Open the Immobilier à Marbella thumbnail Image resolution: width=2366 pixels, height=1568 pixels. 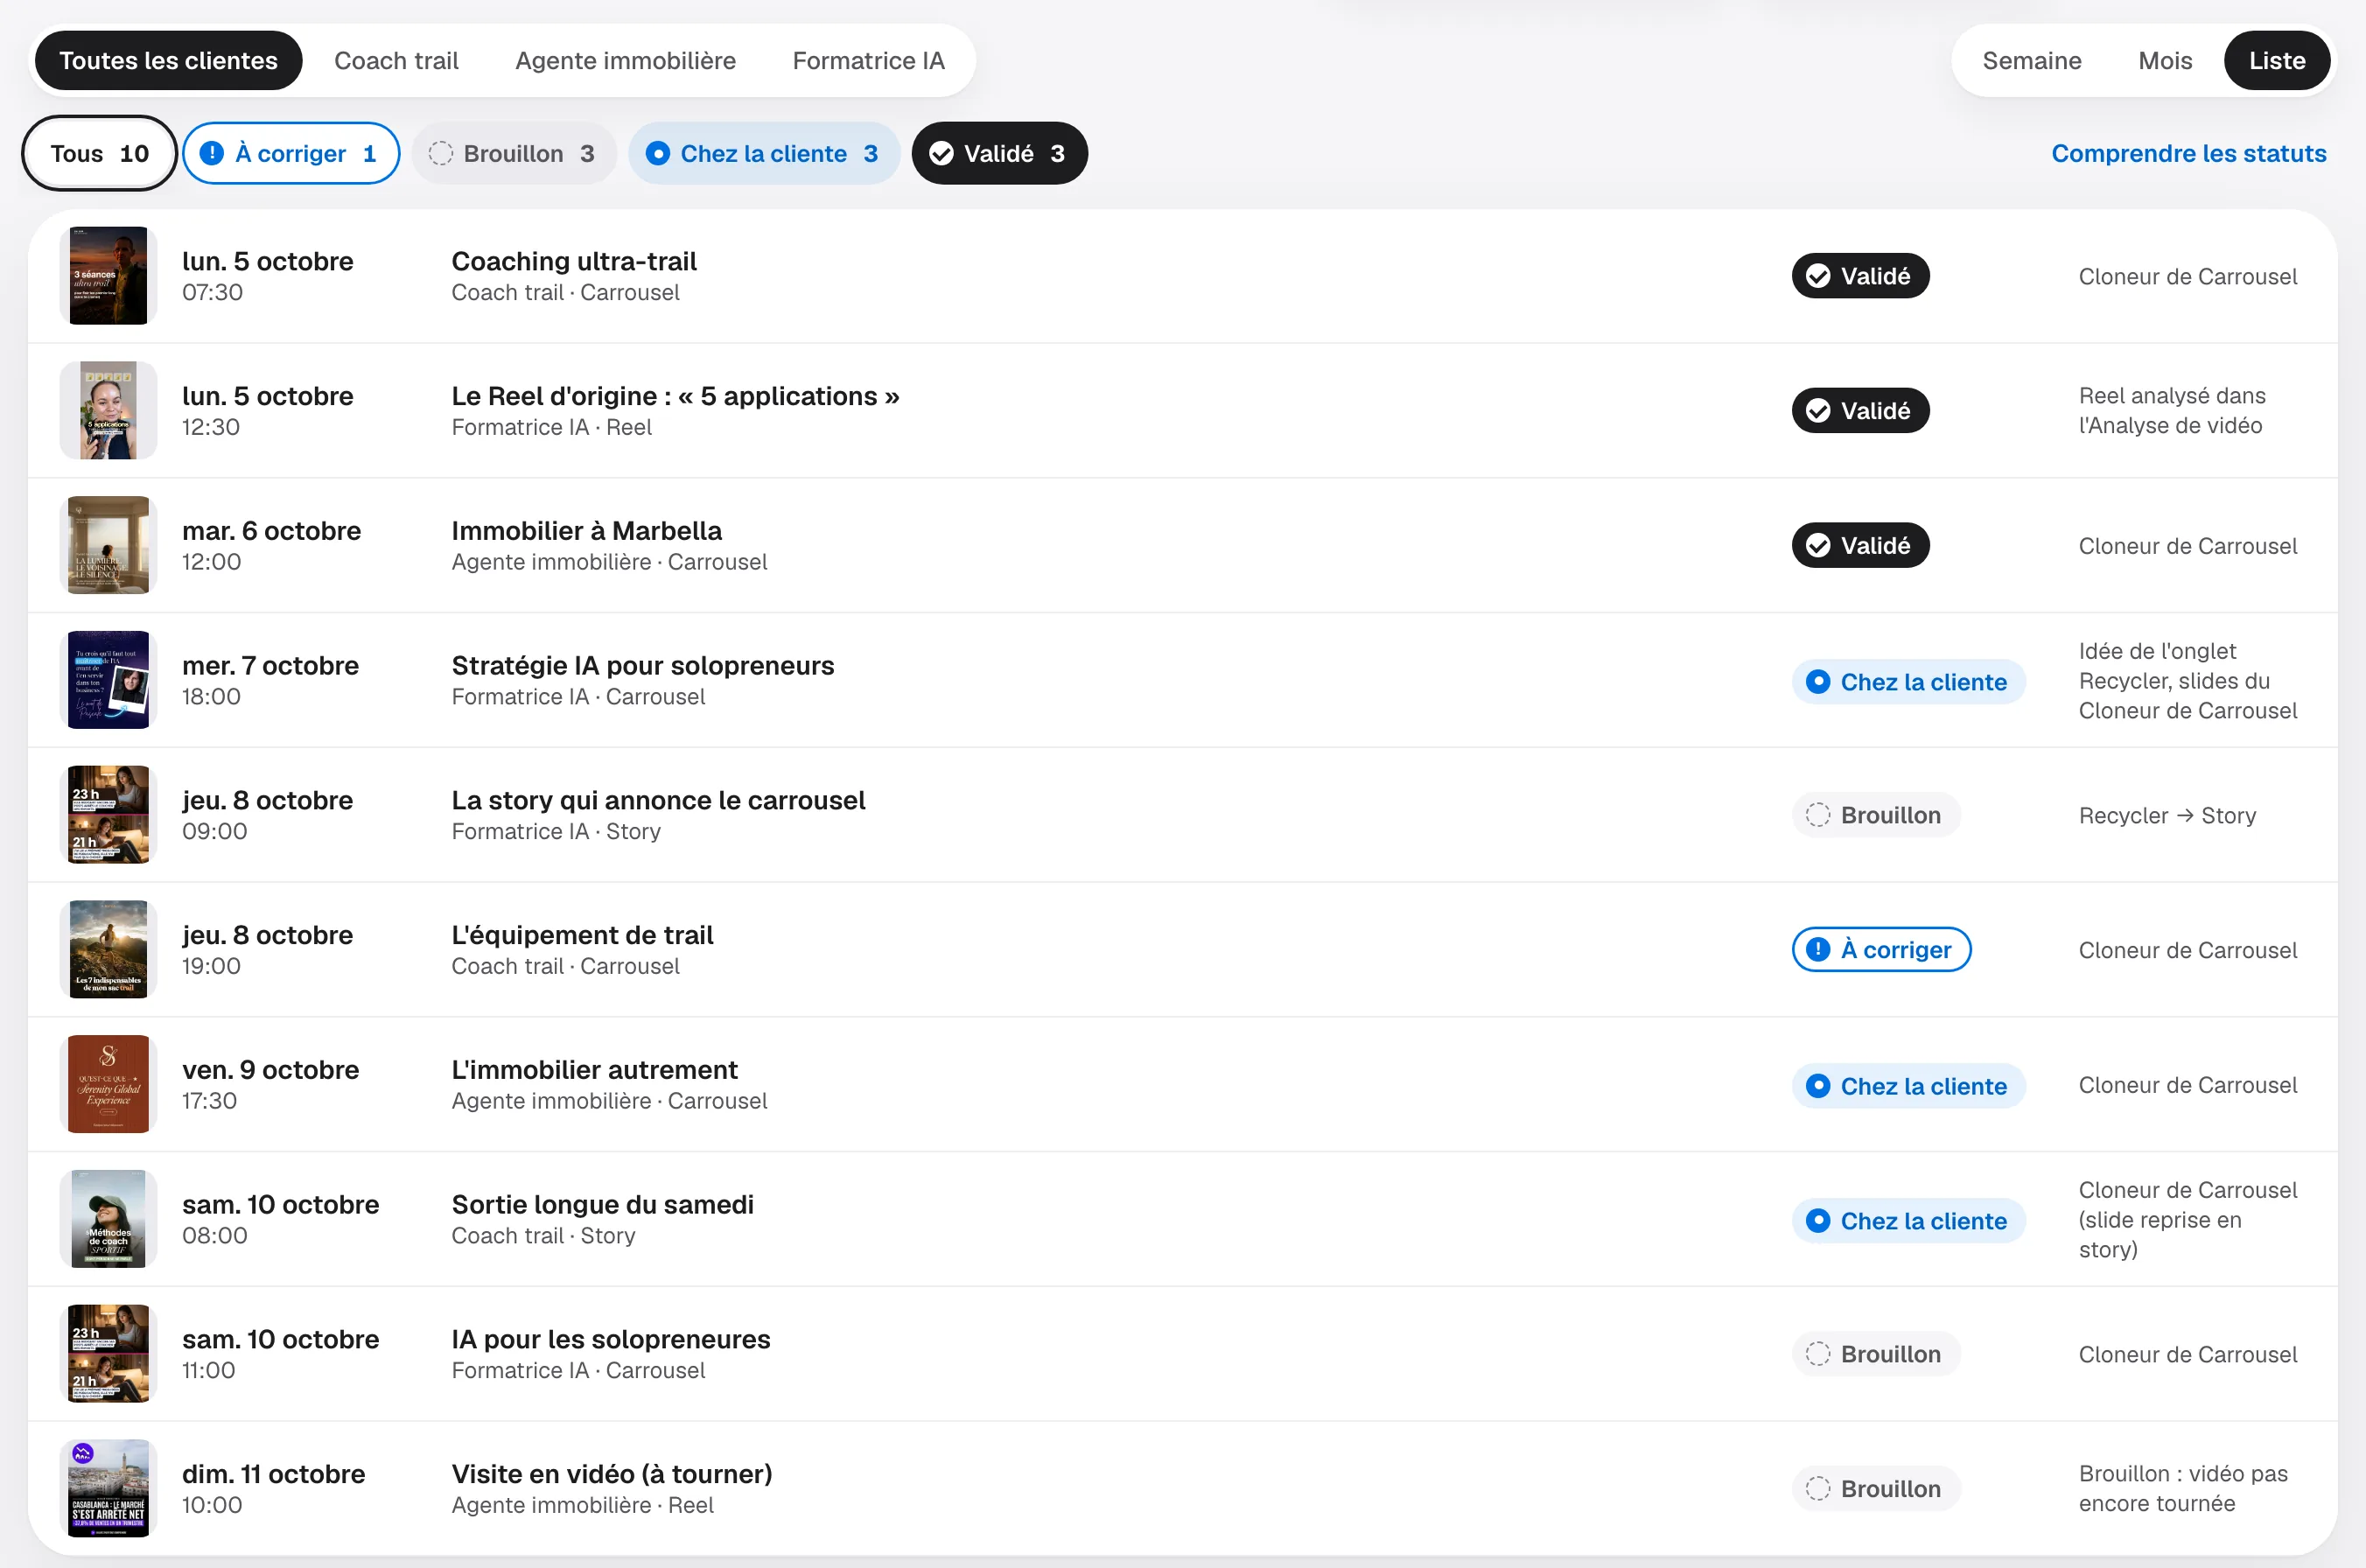point(108,545)
